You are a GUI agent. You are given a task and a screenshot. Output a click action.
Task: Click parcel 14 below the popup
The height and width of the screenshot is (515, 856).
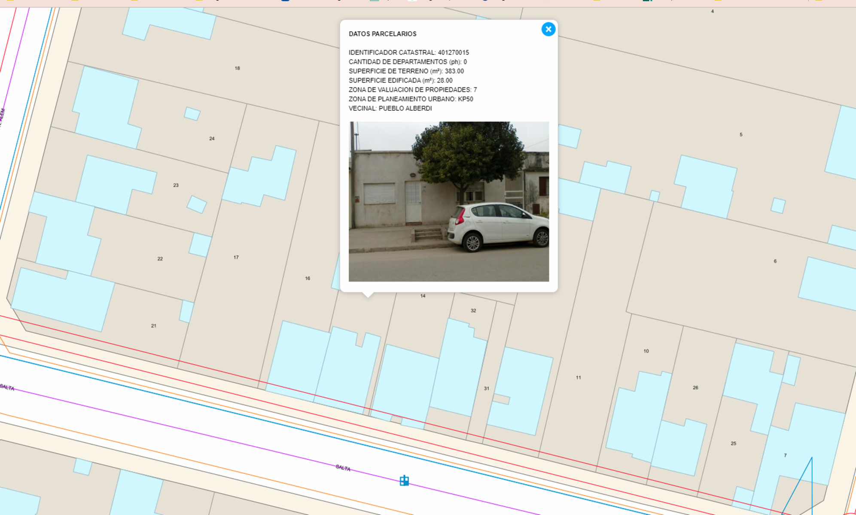point(423,296)
